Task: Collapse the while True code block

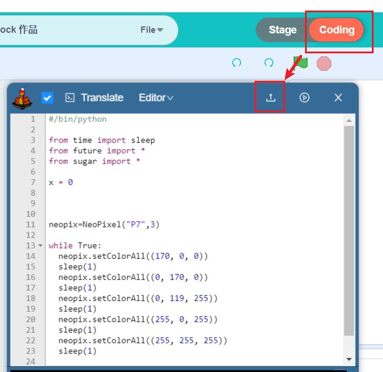Action: point(40,245)
